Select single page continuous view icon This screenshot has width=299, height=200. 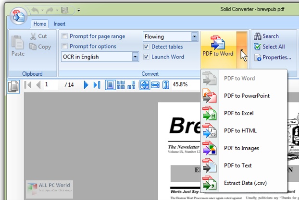[110, 85]
